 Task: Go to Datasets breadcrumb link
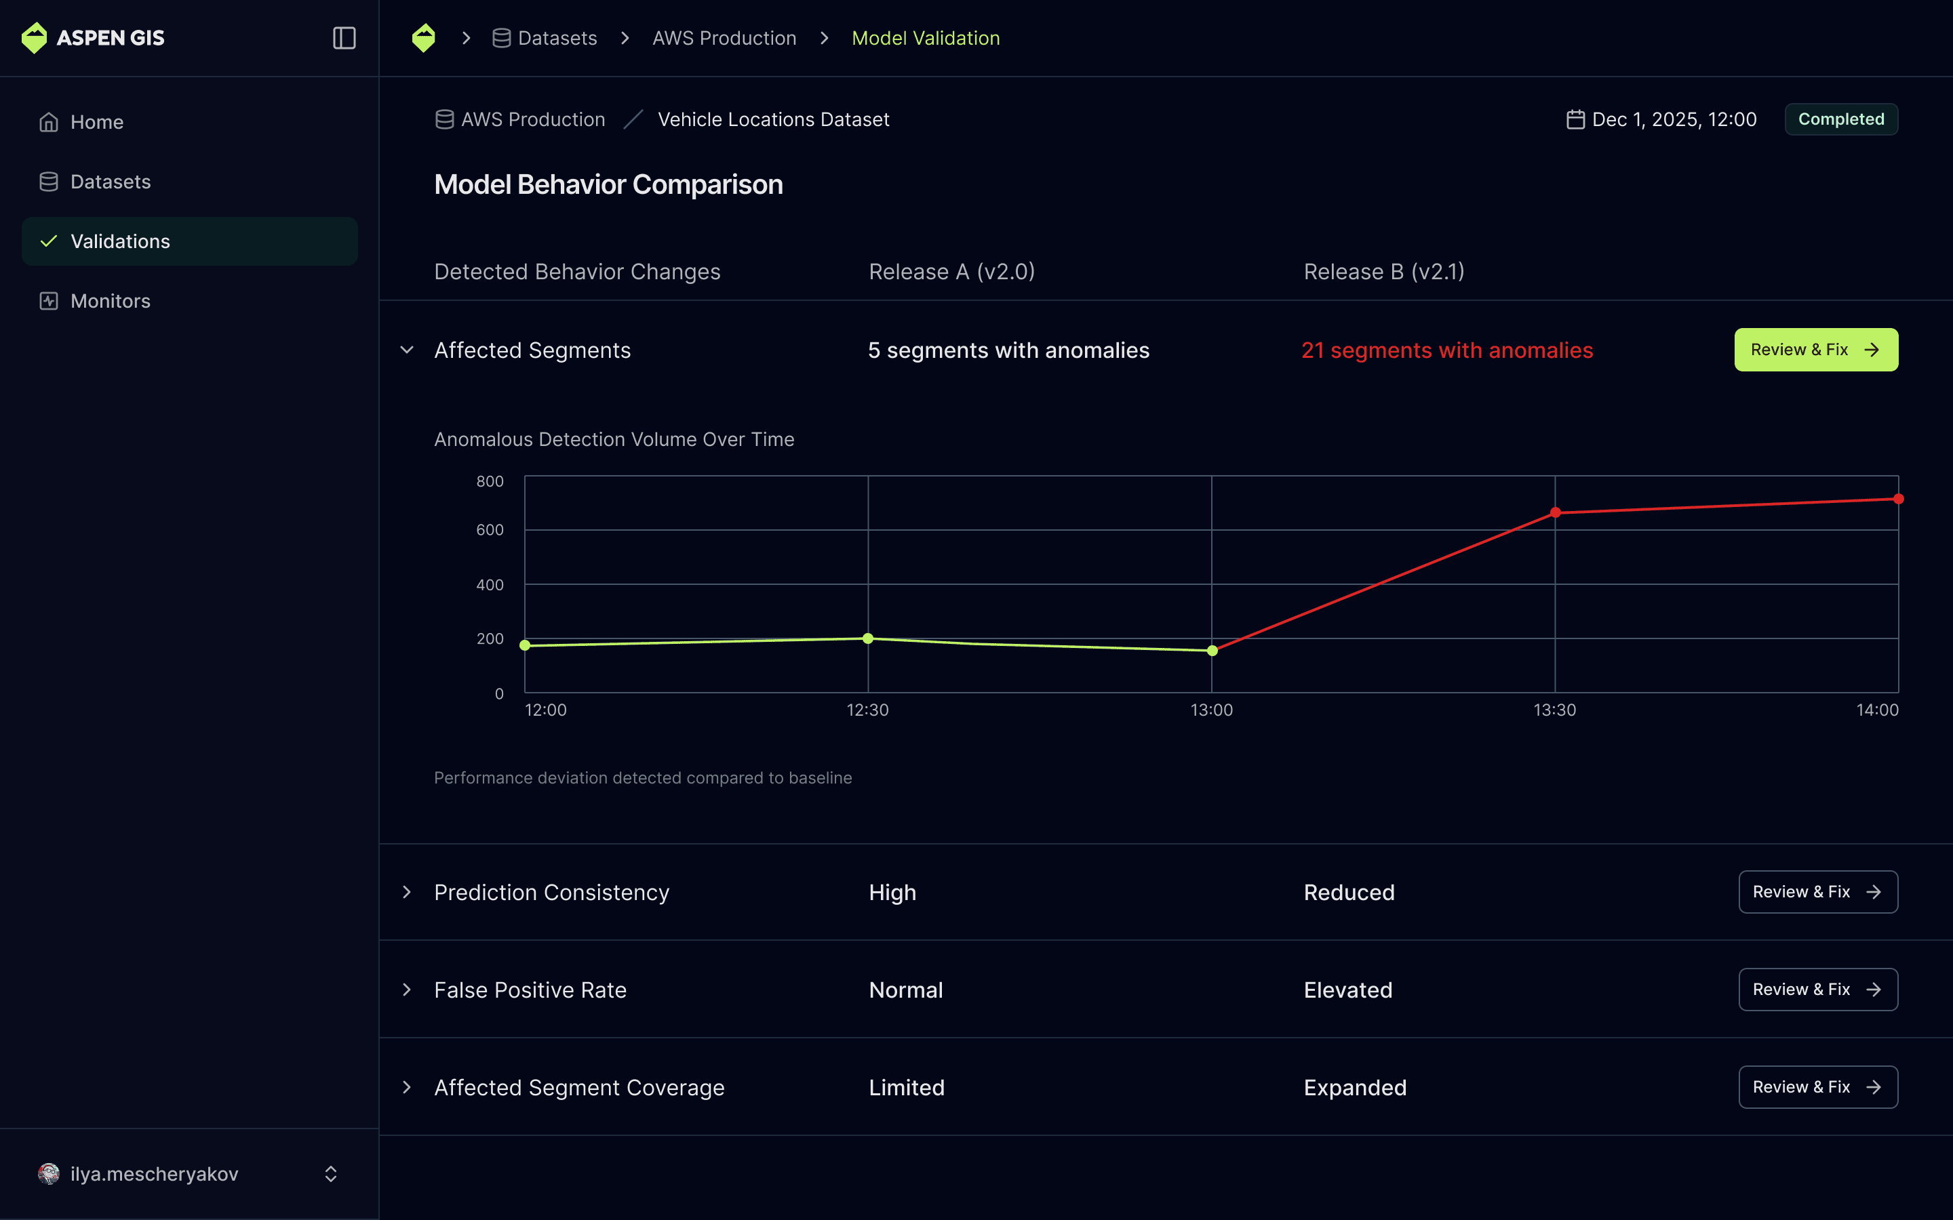pyautogui.click(x=557, y=38)
